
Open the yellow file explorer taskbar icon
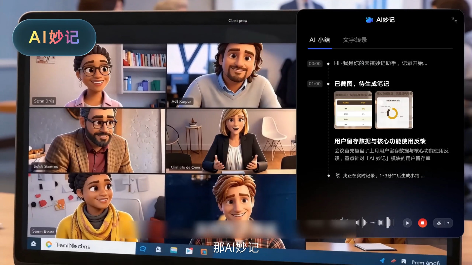click(174, 250)
